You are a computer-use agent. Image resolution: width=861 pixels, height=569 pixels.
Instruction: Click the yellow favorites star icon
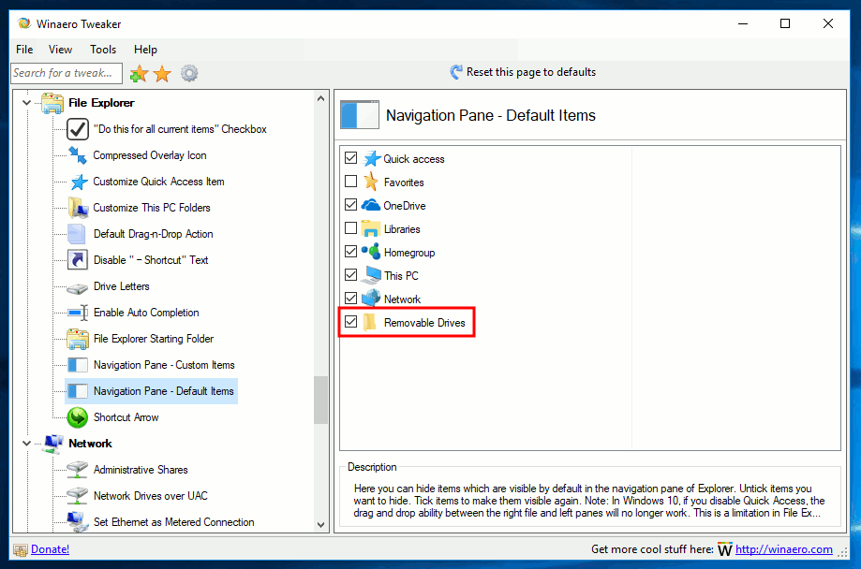pyautogui.click(x=161, y=73)
